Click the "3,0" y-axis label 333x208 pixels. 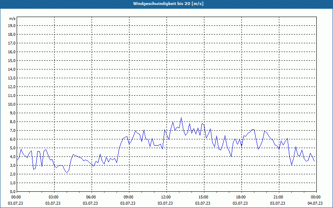point(13,165)
